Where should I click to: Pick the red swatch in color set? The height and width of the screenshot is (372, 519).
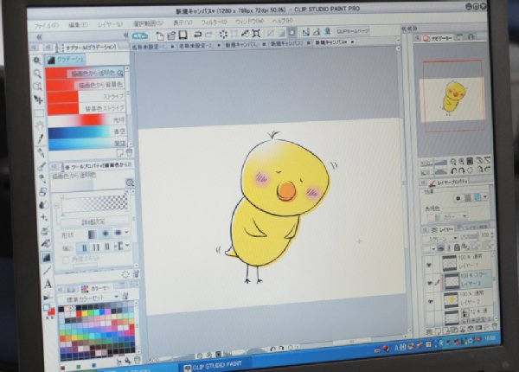[79, 313]
